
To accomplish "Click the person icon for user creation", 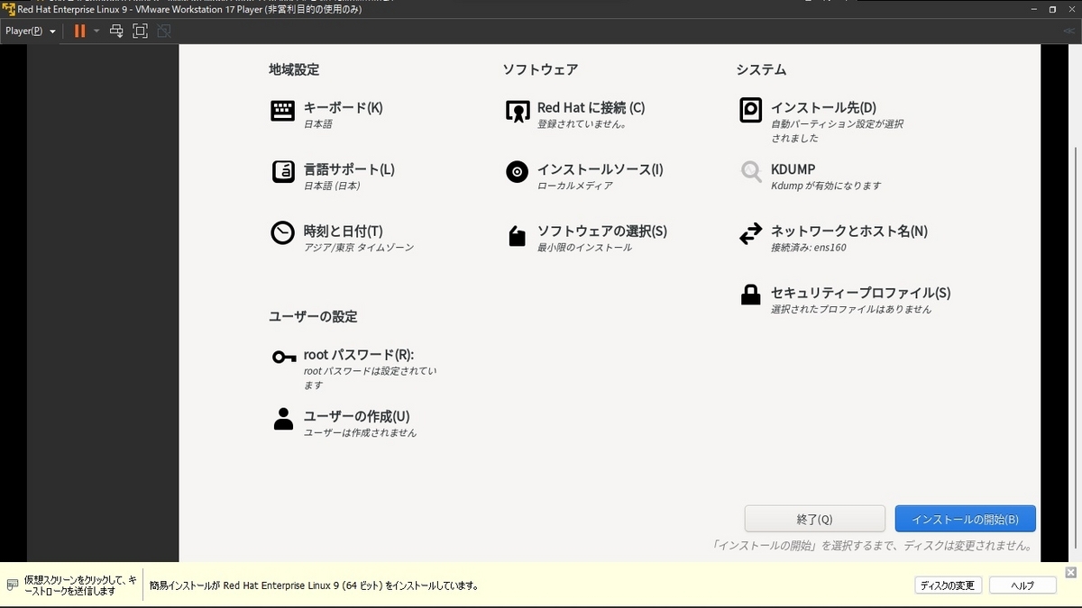I will point(283,419).
